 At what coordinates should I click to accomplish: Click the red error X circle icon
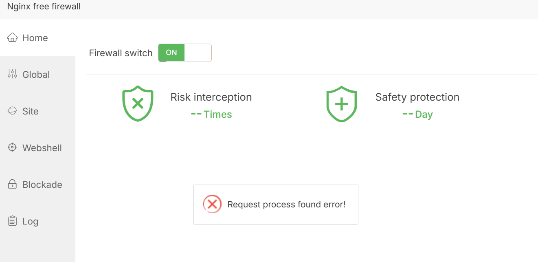[x=212, y=204]
